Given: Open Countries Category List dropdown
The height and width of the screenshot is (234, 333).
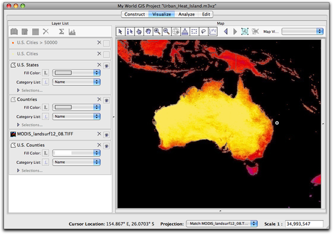Looking at the screenshot, I should 76,117.
